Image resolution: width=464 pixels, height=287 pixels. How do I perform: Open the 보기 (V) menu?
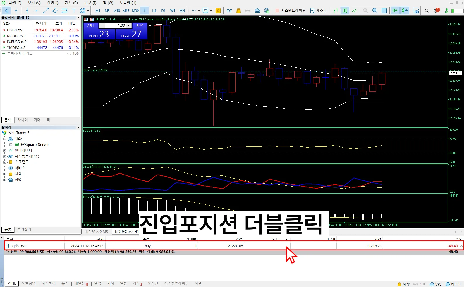point(34,3)
